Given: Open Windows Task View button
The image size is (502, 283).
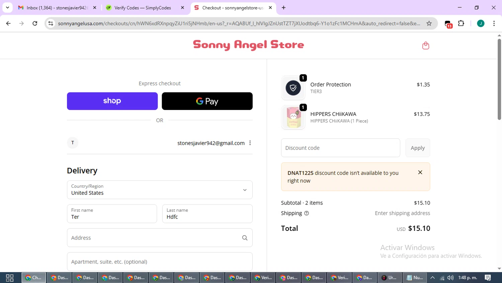Looking at the screenshot, I should 10,278.
